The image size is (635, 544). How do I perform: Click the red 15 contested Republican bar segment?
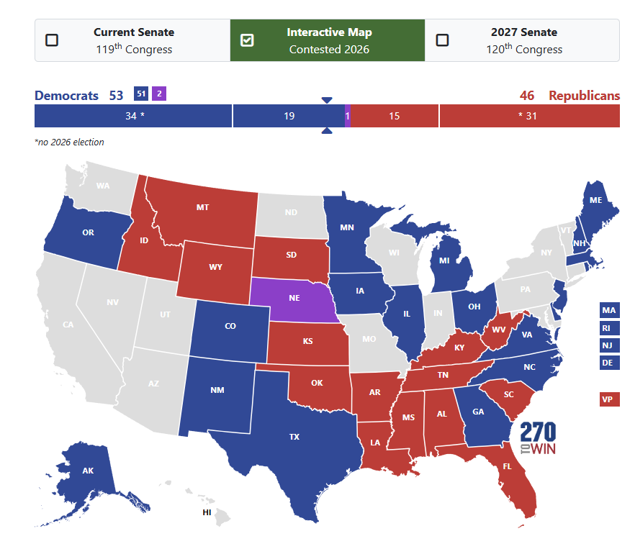[x=395, y=116]
